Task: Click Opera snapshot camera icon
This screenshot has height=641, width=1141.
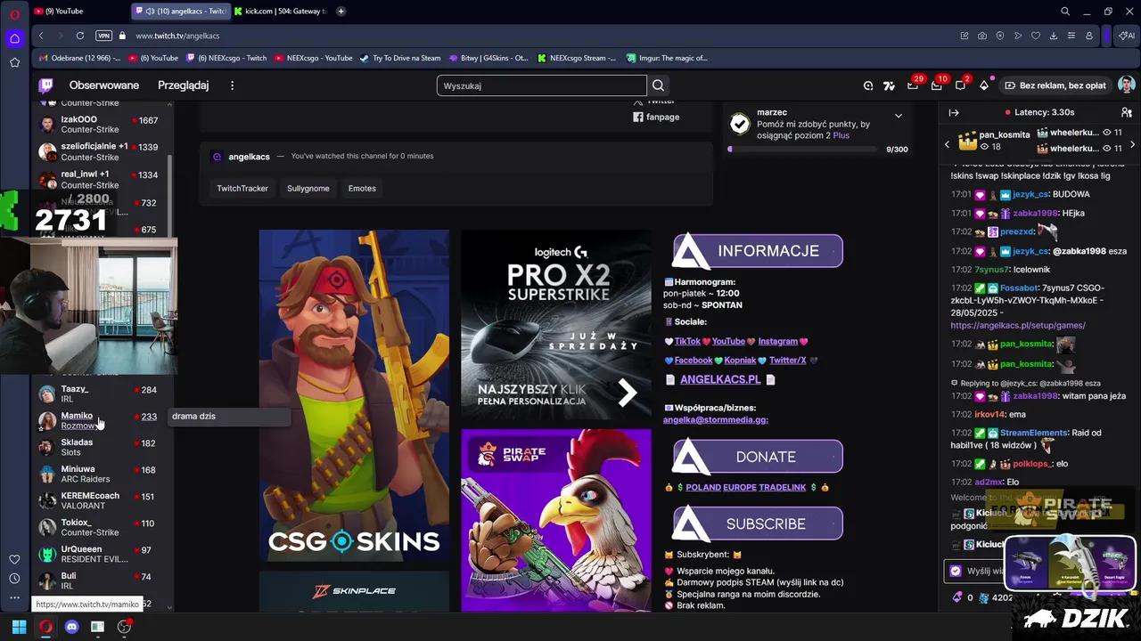Action: click(981, 36)
